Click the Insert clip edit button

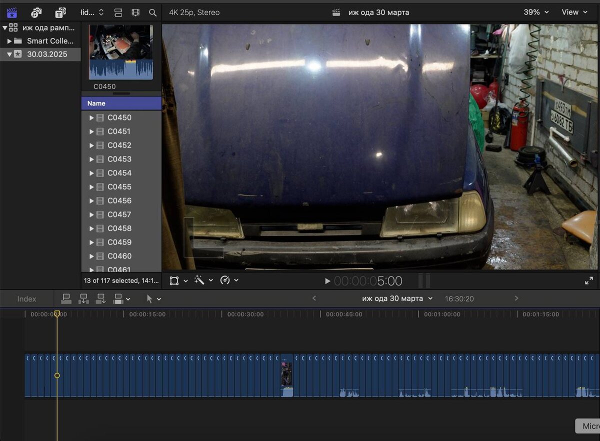coord(83,299)
